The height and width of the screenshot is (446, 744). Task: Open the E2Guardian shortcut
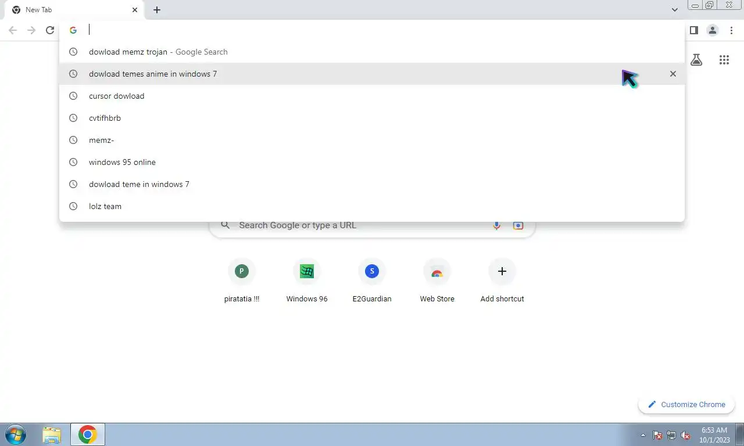tap(372, 281)
